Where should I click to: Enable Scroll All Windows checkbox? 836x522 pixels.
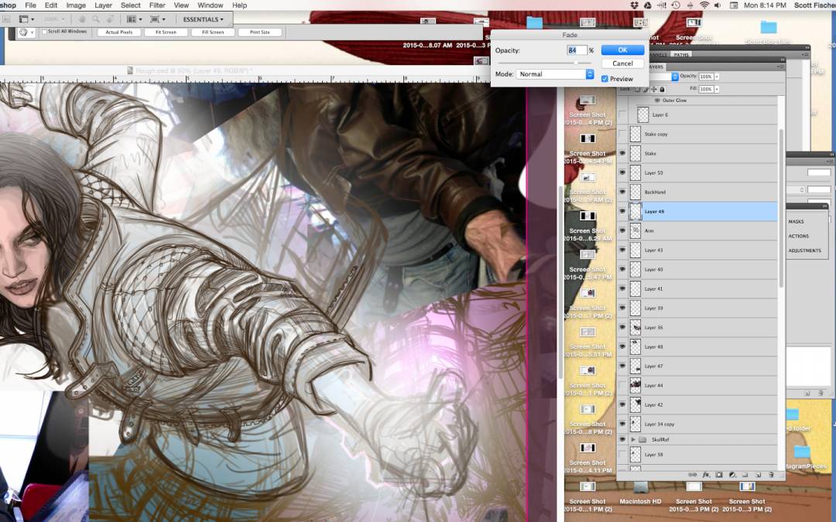[45, 32]
